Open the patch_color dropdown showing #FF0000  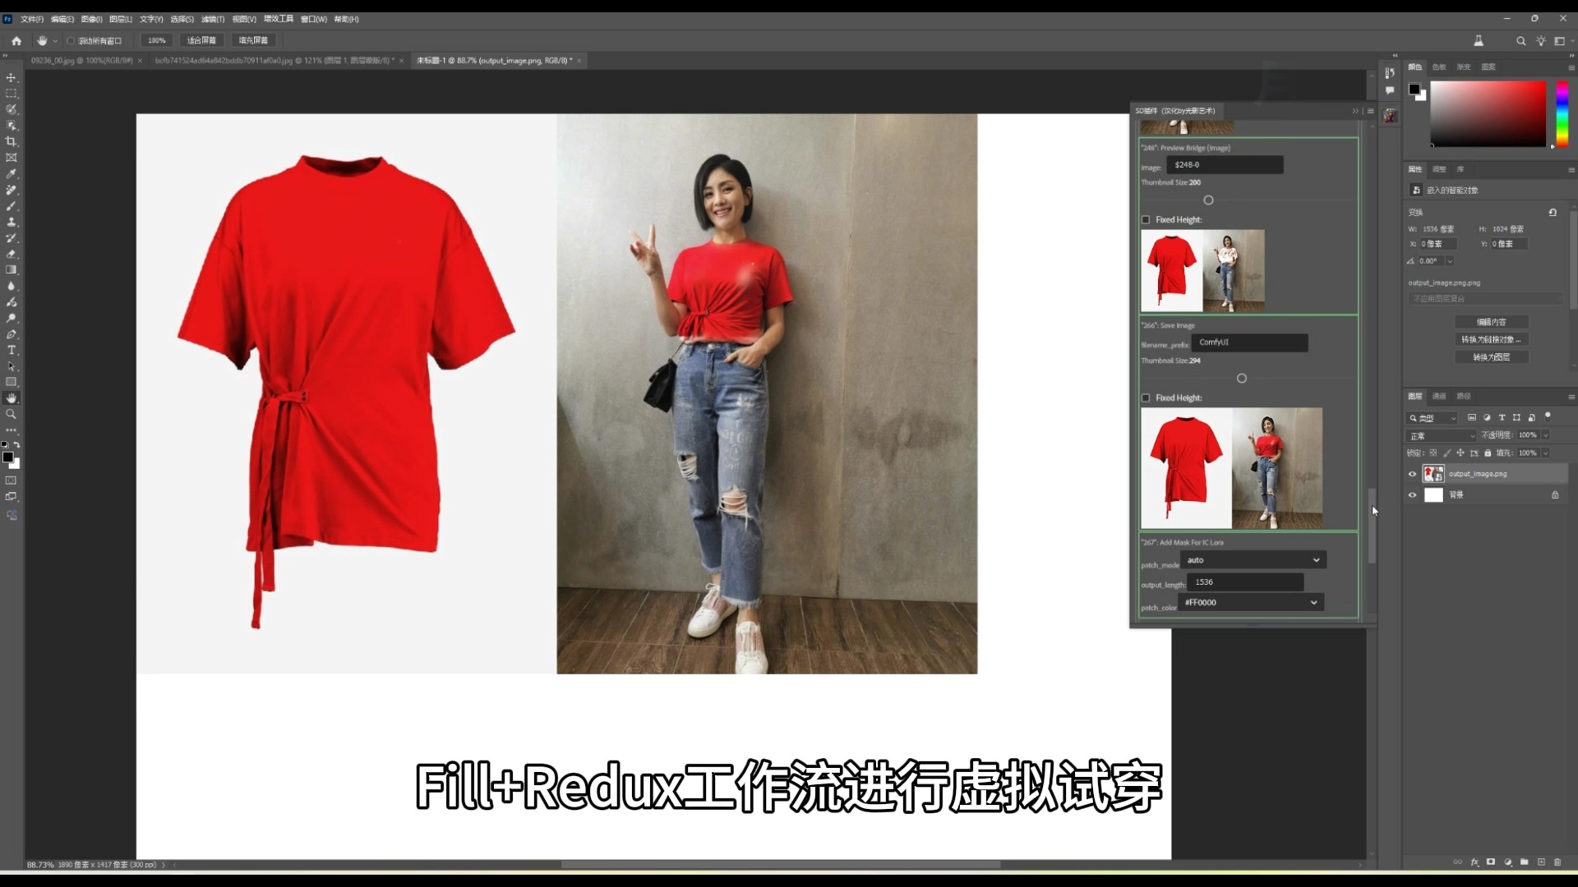coord(1250,602)
